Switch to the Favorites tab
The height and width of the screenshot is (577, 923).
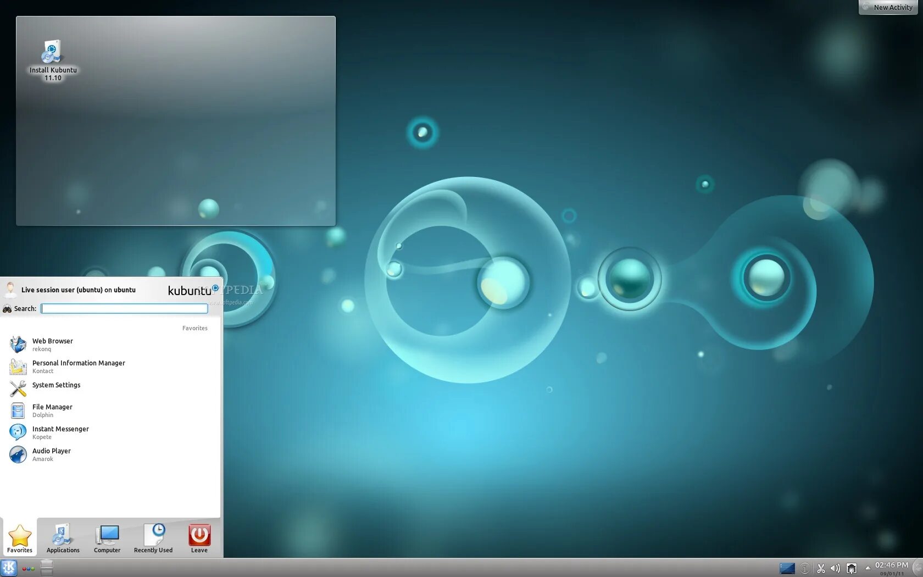coord(20,538)
